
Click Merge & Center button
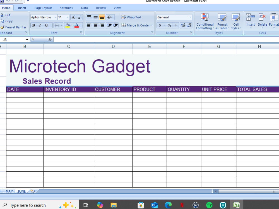tap(136, 25)
